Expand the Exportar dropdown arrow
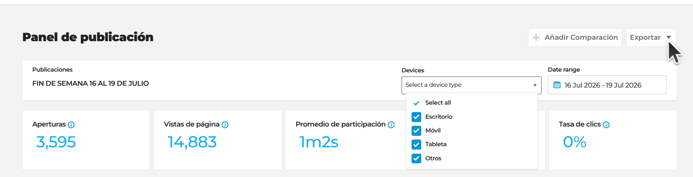 [668, 37]
